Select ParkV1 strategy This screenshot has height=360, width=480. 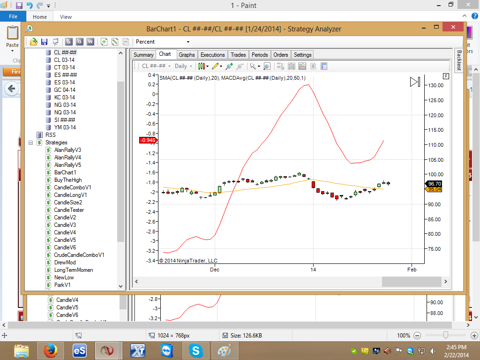point(62,285)
